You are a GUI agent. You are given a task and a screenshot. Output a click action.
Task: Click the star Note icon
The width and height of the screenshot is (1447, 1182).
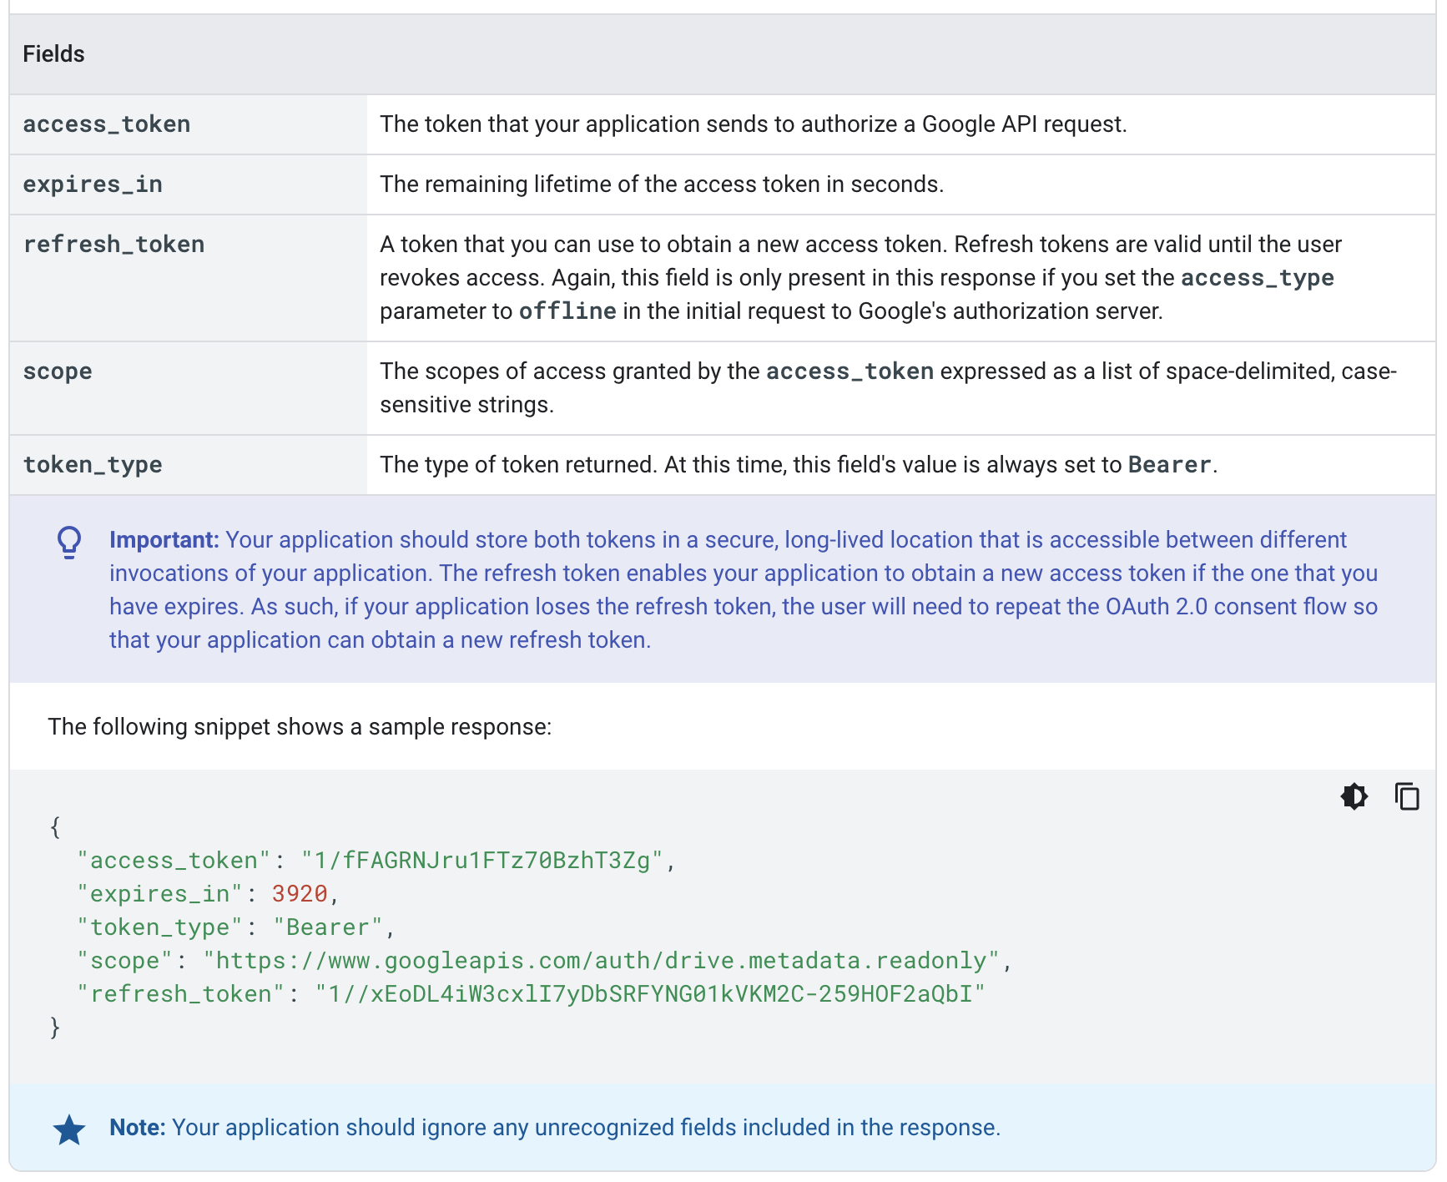[69, 1130]
